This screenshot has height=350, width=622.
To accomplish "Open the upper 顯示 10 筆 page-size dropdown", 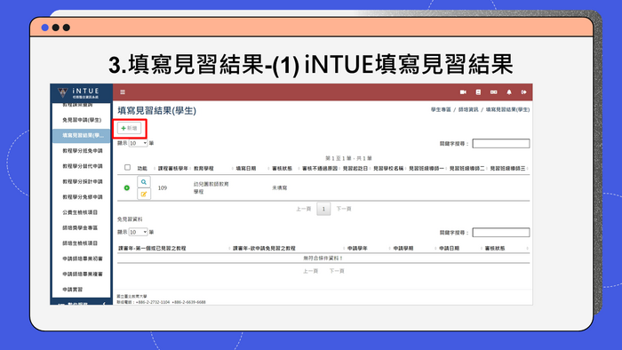I will click(138, 143).
